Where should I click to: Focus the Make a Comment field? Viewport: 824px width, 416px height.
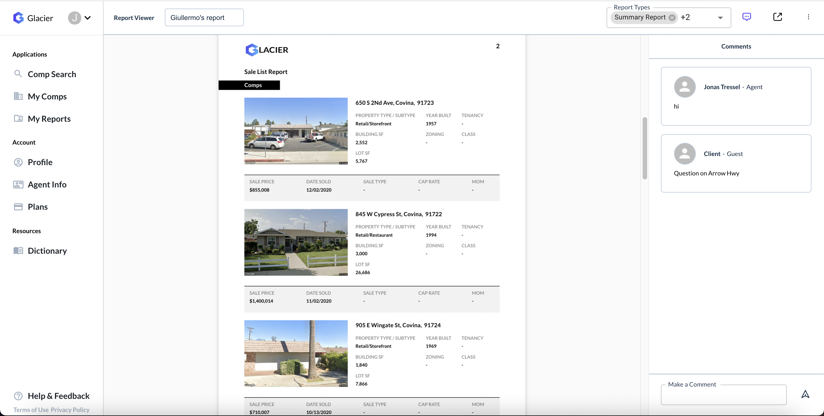(x=724, y=395)
